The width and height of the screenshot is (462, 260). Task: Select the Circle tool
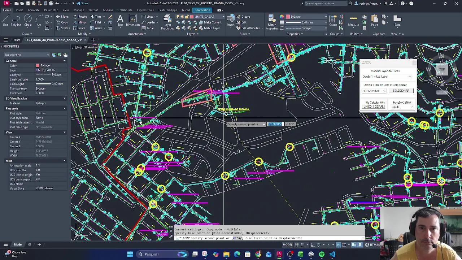[x=28, y=21]
